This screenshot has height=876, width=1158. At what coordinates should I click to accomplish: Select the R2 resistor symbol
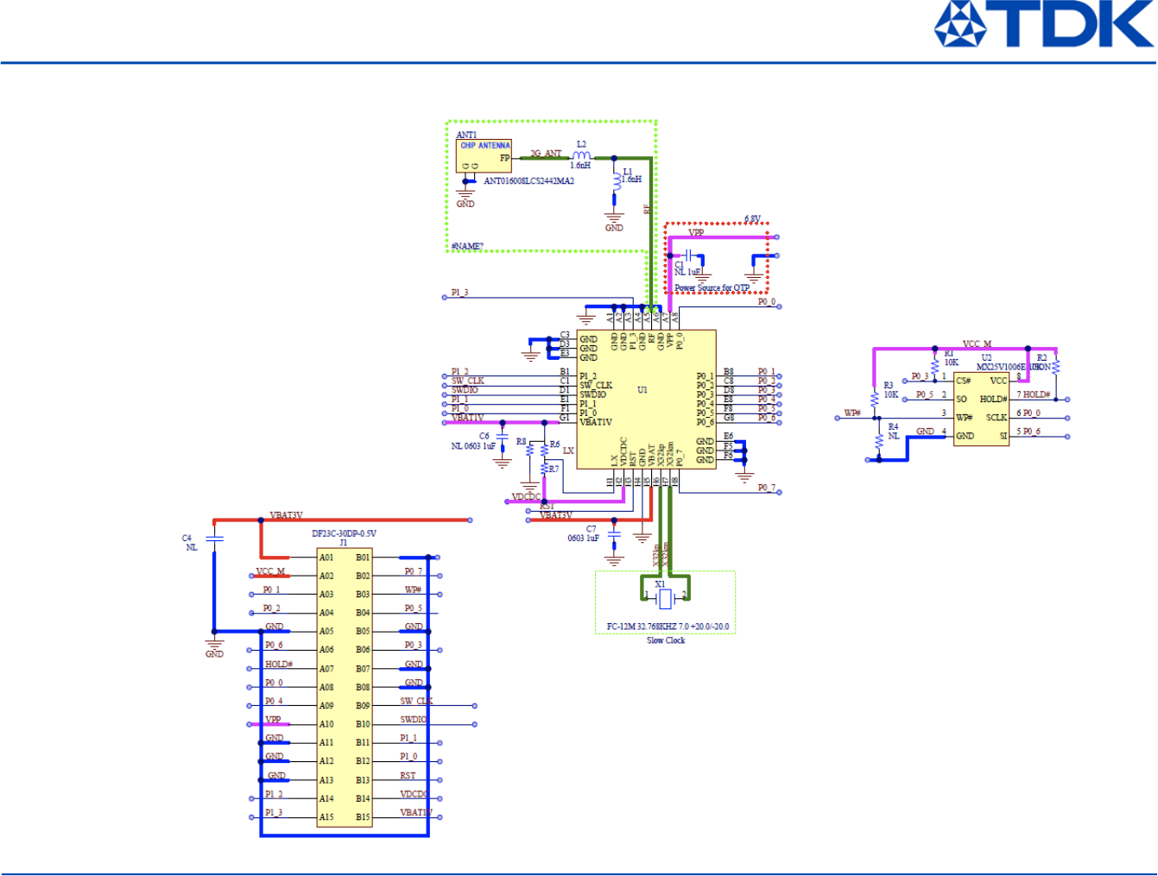(1056, 366)
